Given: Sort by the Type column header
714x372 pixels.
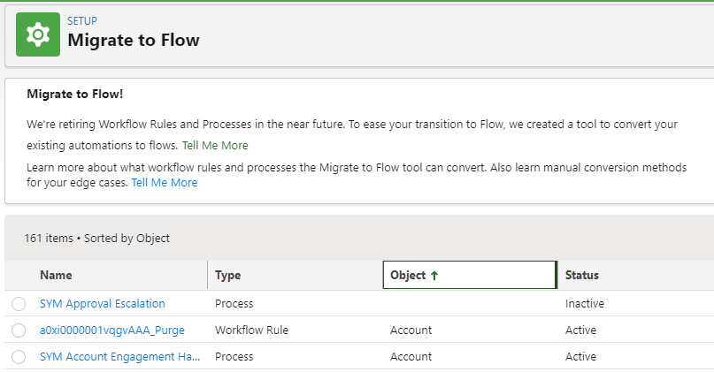Looking at the screenshot, I should pos(228,276).
